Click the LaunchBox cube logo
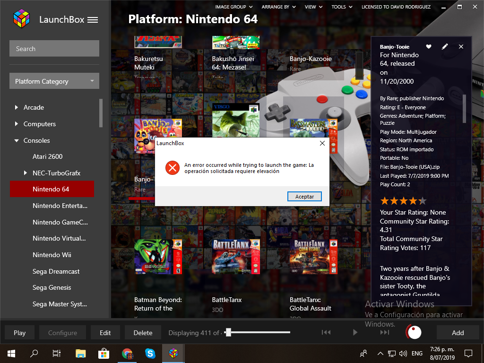 [21, 19]
